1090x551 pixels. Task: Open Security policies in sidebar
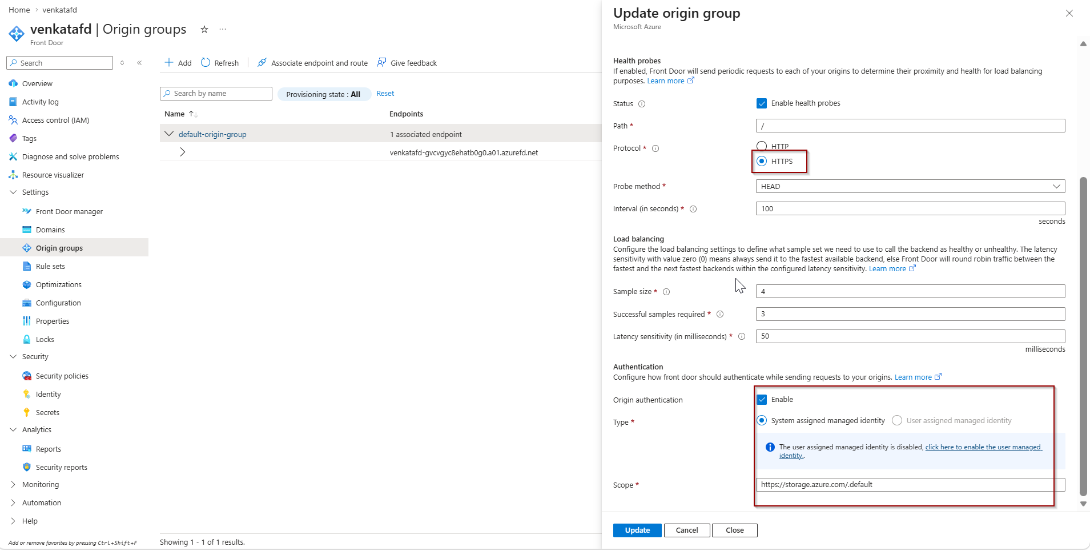click(62, 376)
